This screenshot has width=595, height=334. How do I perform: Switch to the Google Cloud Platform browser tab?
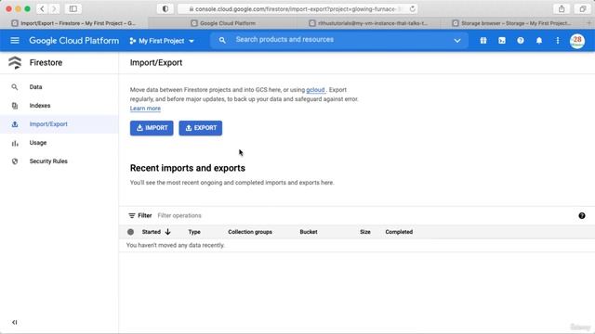tap(222, 23)
